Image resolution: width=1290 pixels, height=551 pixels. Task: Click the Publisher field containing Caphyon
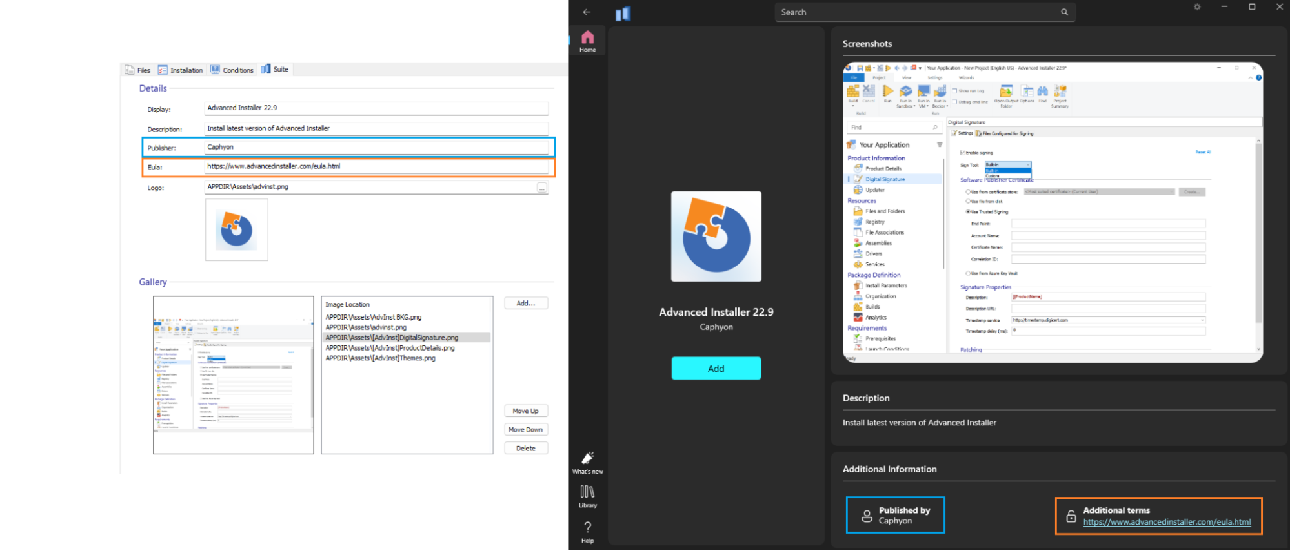[x=376, y=148]
